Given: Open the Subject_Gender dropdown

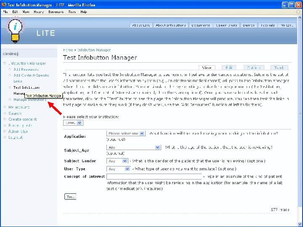Looking at the screenshot, I should click(117, 161).
